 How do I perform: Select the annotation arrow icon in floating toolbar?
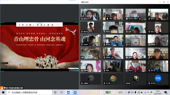(x=44, y=25)
